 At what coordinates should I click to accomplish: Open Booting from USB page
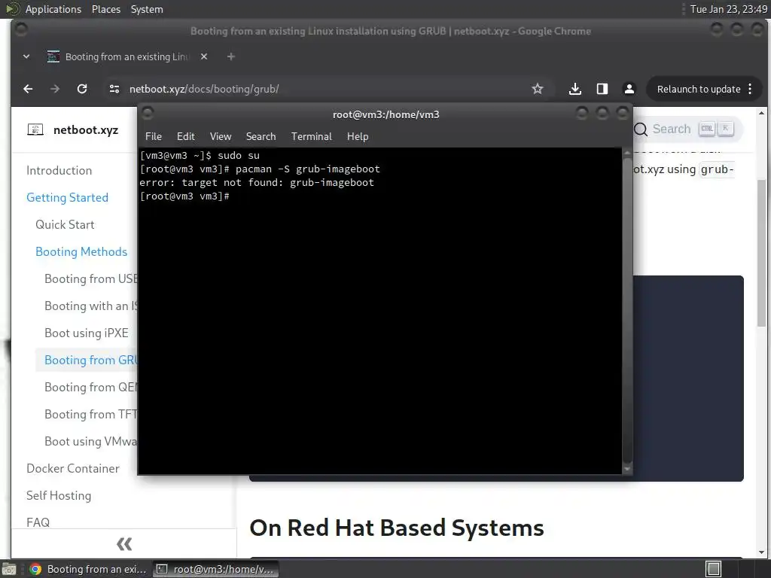(91, 278)
